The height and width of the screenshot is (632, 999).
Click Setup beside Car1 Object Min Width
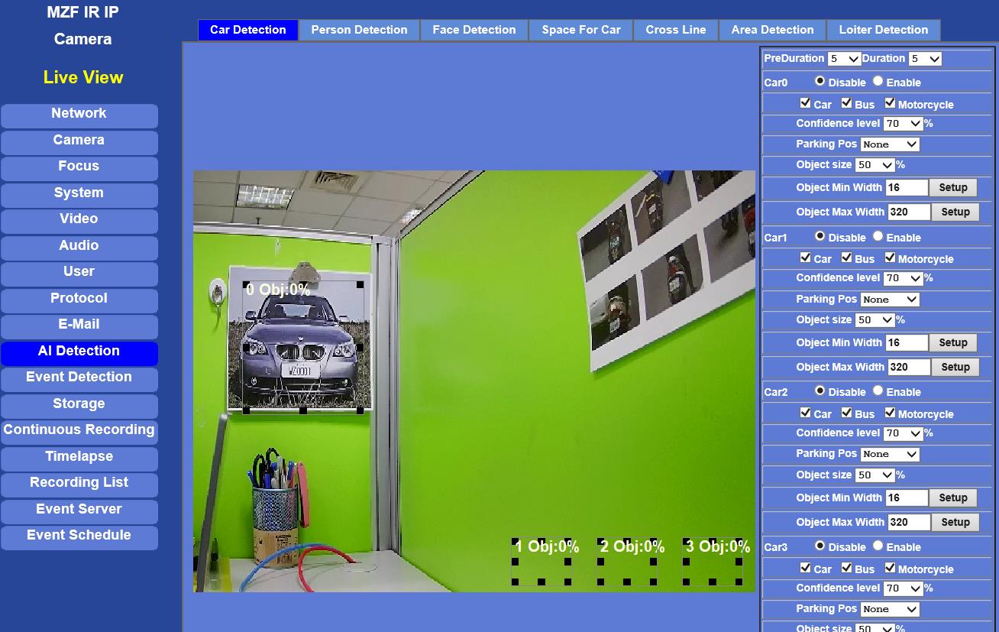coord(953,342)
